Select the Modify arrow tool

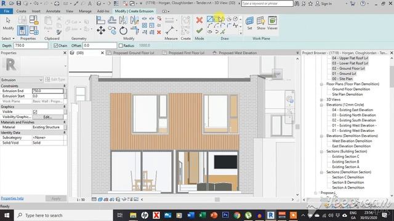[x=8, y=23]
